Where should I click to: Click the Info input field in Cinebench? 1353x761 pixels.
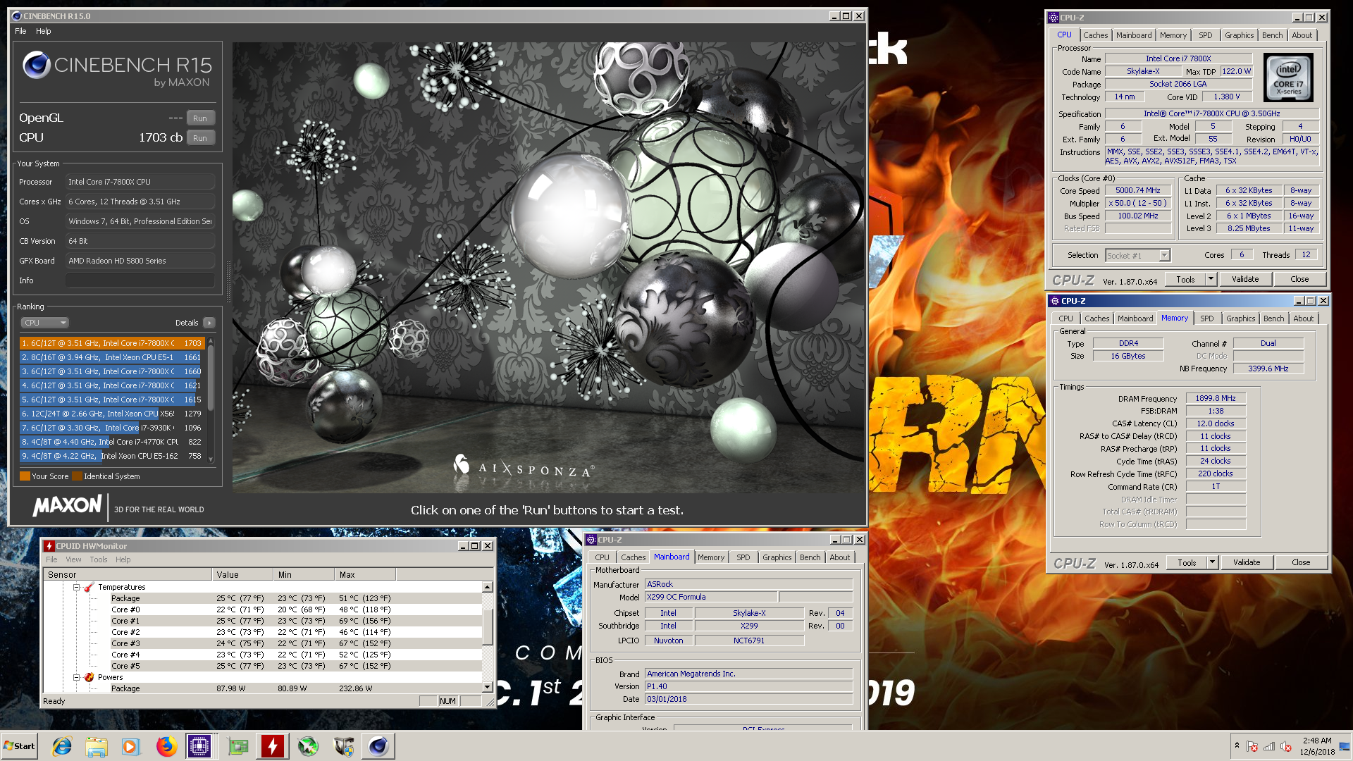click(x=140, y=280)
